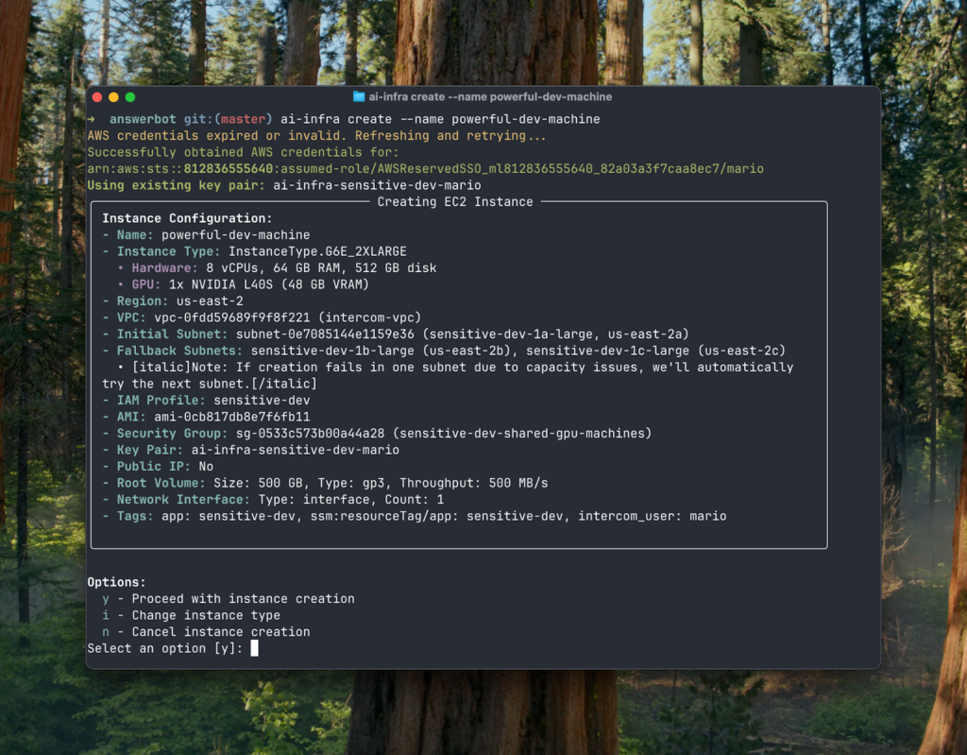This screenshot has width=967, height=755.
Task: Click option 'i - Change instance type'
Action: tap(191, 615)
